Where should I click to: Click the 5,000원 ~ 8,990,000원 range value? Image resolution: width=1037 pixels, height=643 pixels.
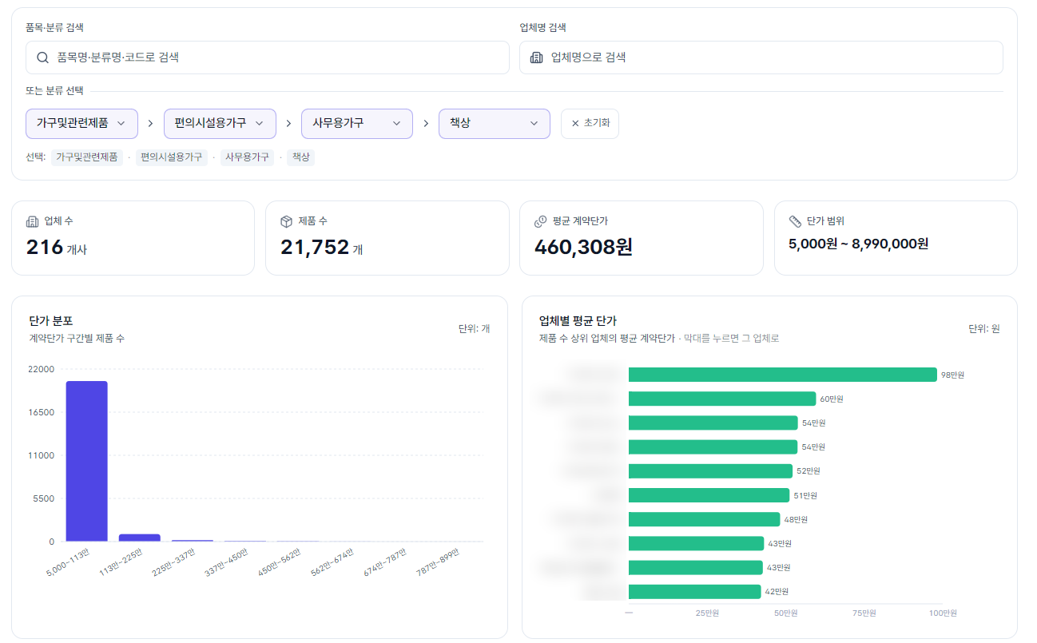tap(859, 244)
